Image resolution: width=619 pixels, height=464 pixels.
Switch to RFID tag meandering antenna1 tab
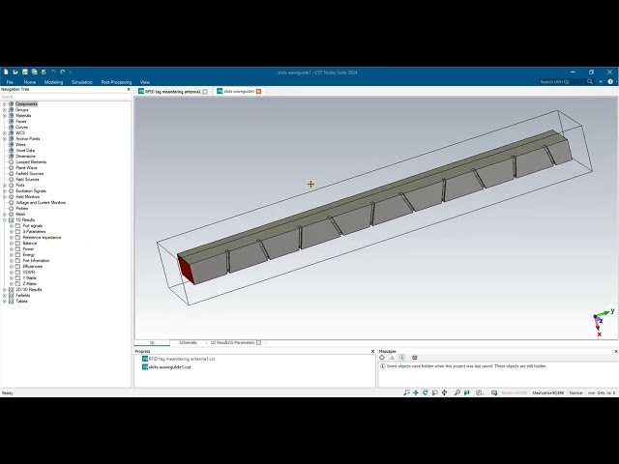[x=173, y=92]
